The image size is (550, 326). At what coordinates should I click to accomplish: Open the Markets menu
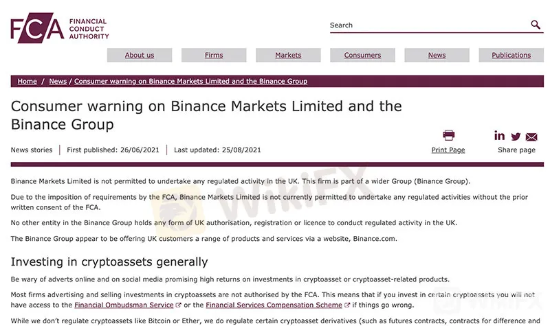click(288, 56)
